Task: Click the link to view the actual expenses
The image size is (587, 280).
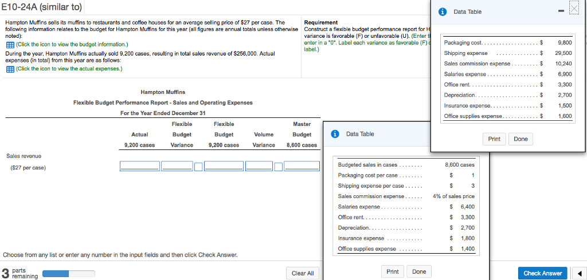Action: [x=69, y=69]
